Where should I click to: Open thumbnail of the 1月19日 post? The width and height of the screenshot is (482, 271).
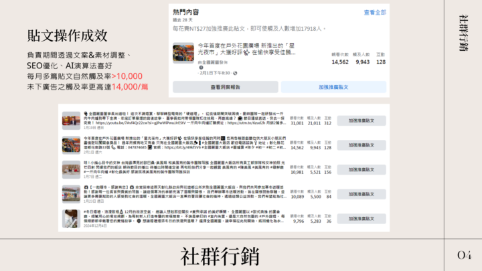(x=71, y=120)
